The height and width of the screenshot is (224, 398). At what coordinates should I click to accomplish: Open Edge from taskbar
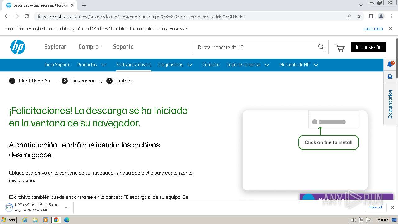67,220
